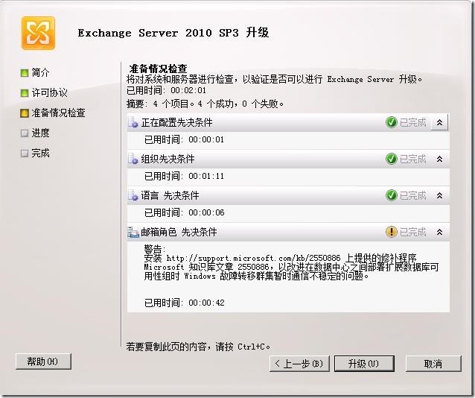The image size is (475, 398).
Task: Click the 已用时间: 00:02:01 total time text
Action: point(166,90)
